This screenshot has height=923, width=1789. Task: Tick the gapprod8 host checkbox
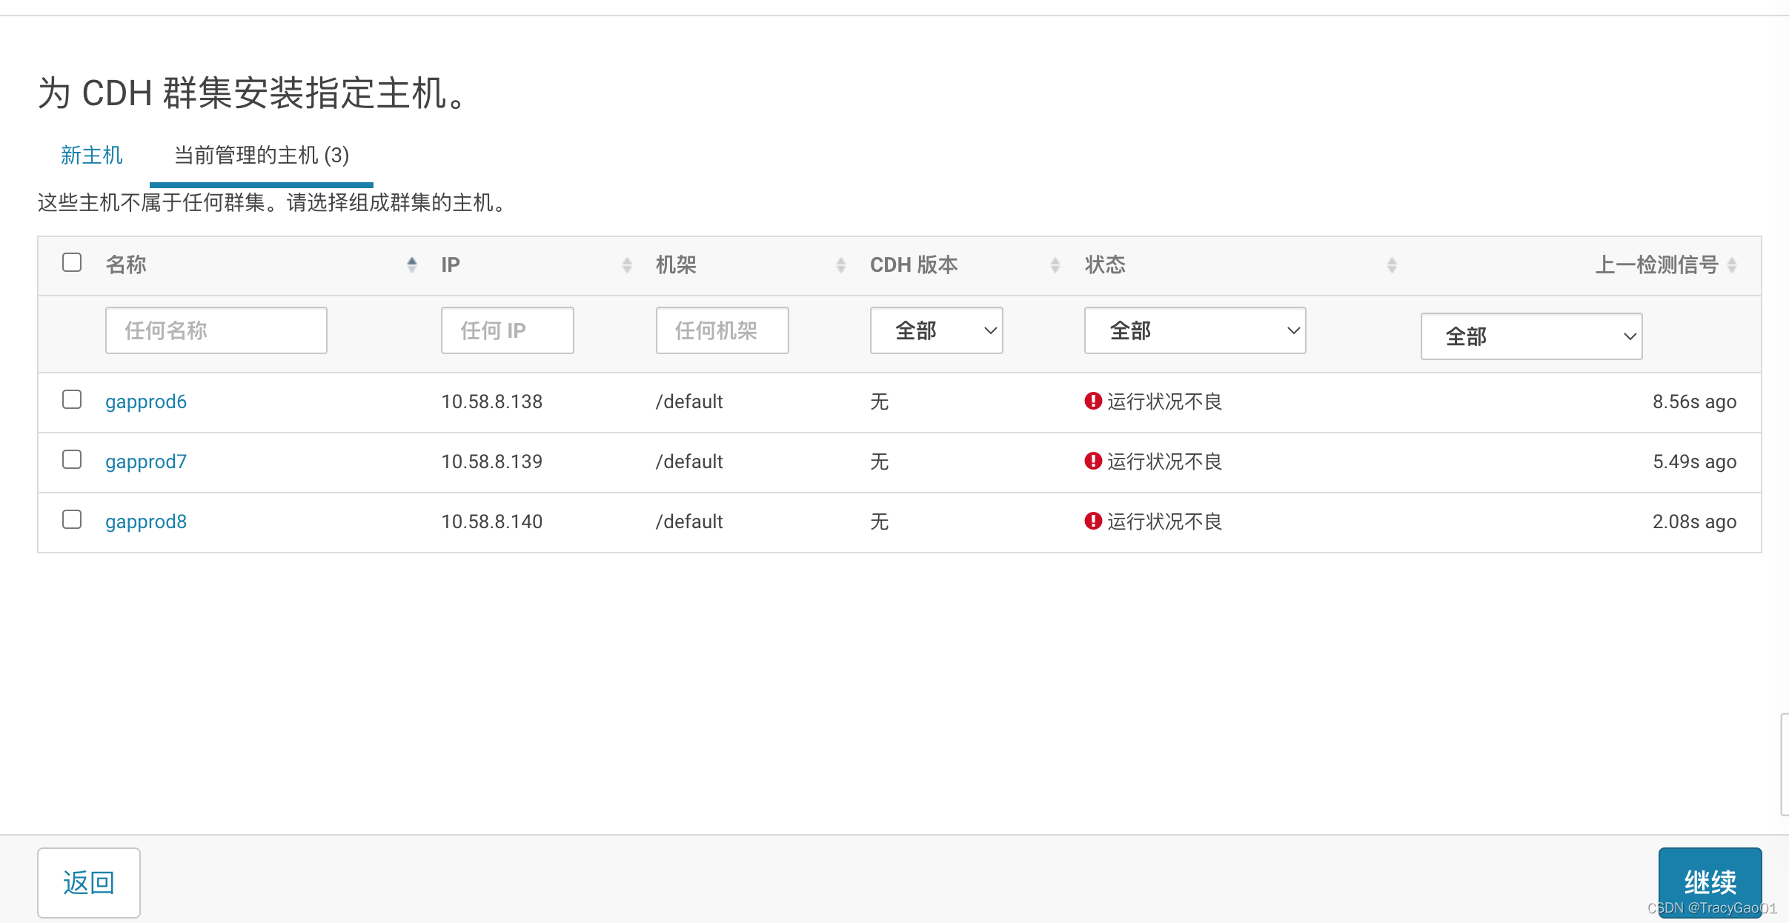tap(72, 519)
